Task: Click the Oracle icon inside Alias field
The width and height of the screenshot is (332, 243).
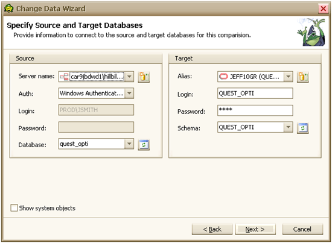Action: point(223,77)
